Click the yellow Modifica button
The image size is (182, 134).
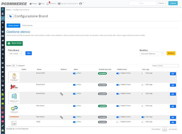[x=171, y=53]
